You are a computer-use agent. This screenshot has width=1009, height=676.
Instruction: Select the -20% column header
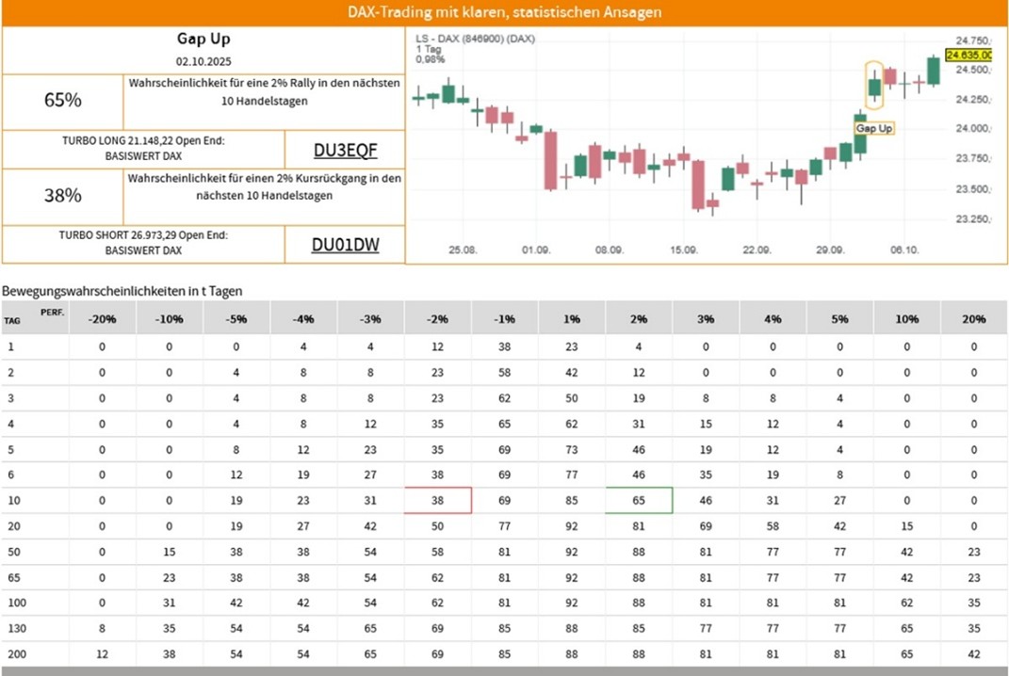[102, 319]
